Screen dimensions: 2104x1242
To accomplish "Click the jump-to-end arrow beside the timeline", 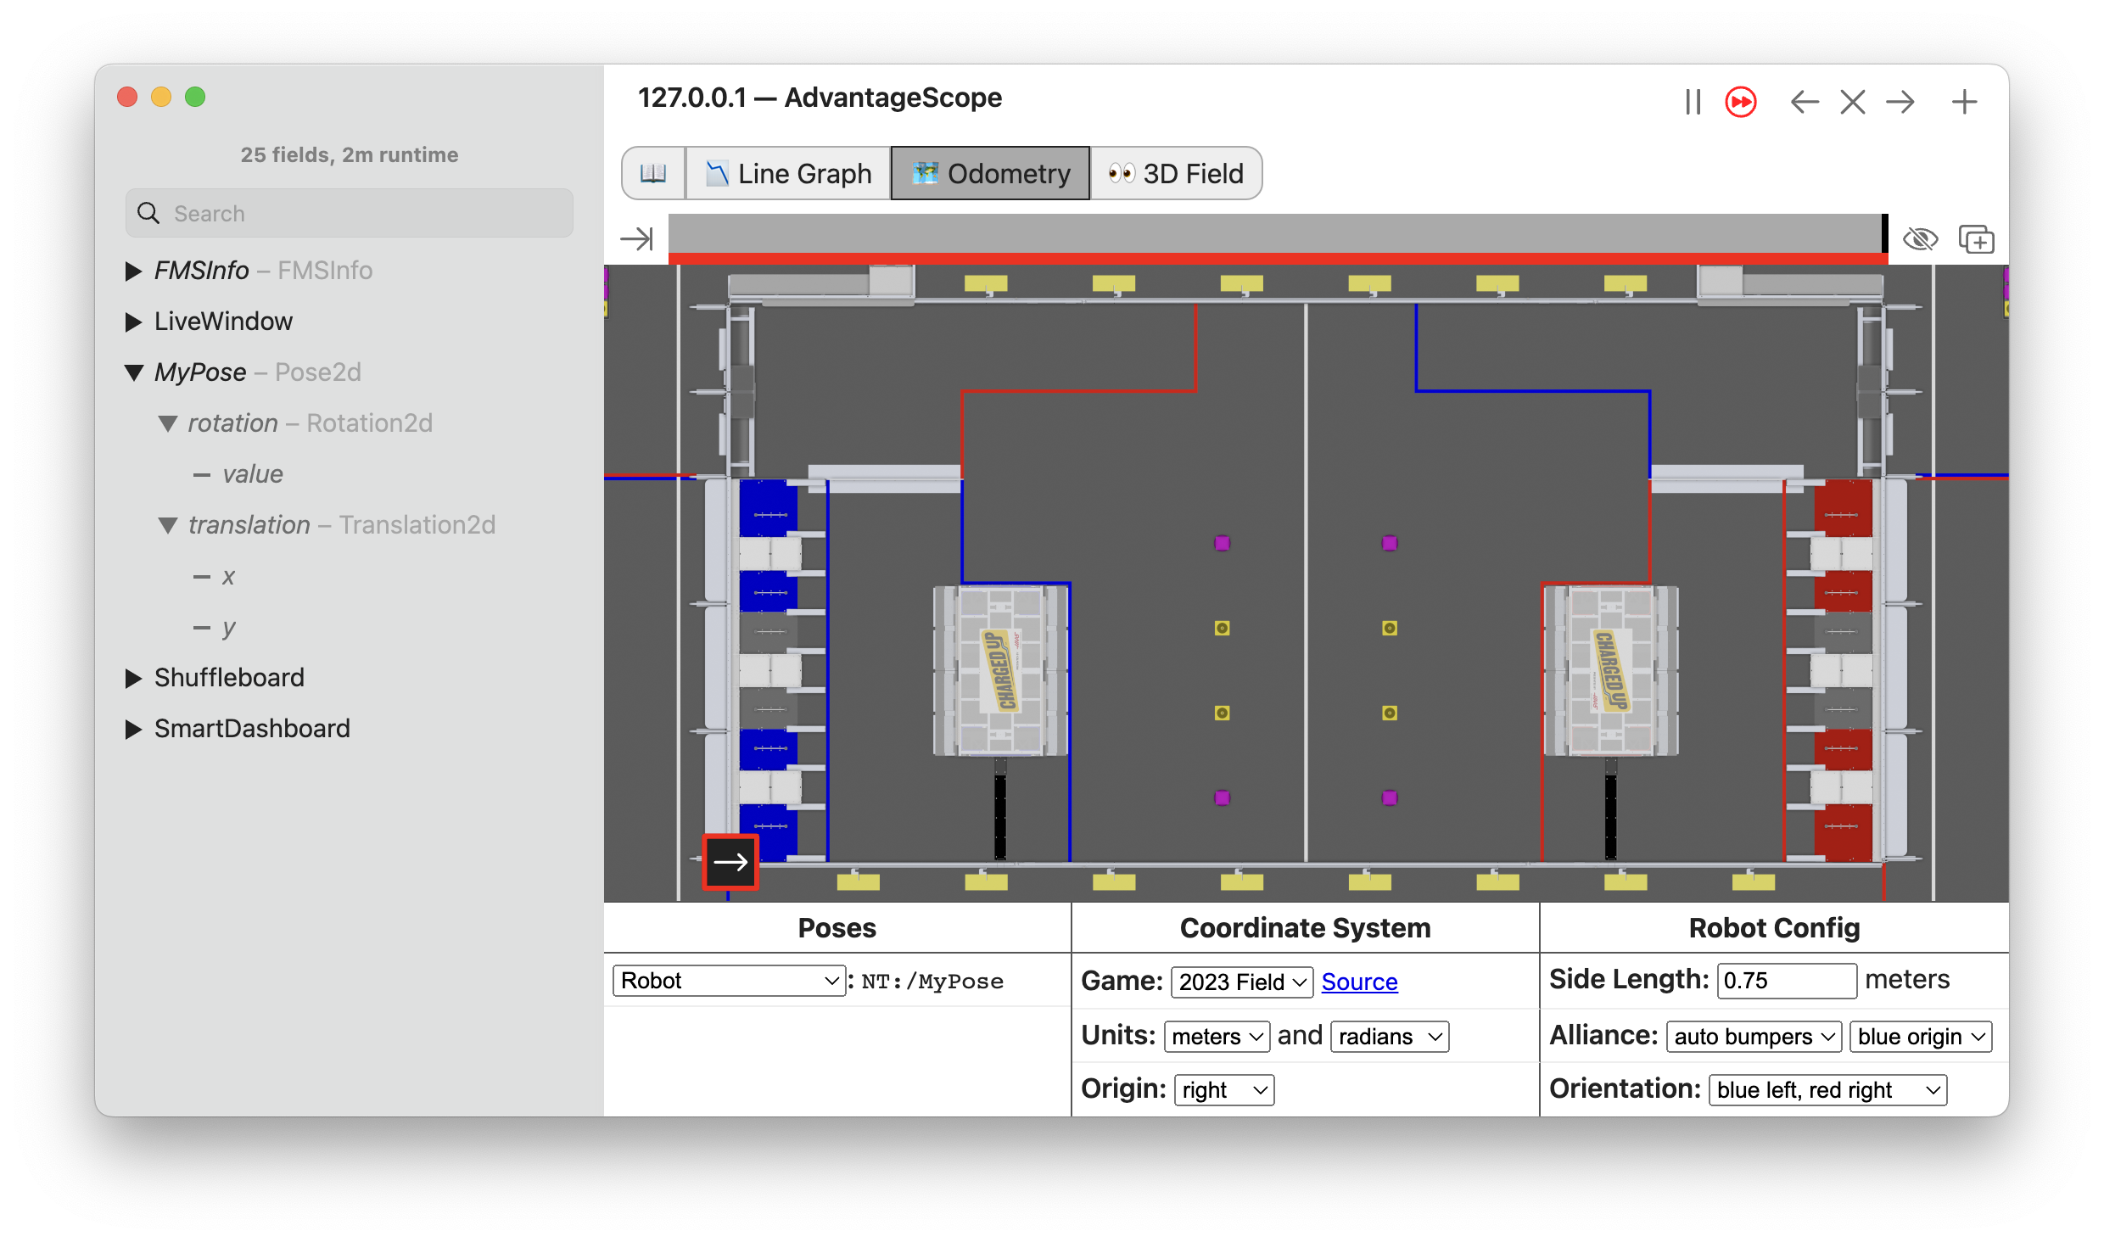I will tap(636, 238).
